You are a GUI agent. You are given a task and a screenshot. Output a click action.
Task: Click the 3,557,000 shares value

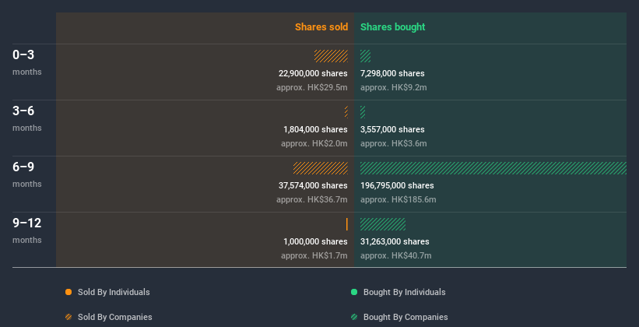392,129
